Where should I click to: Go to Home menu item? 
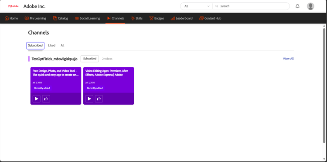tap(11, 18)
